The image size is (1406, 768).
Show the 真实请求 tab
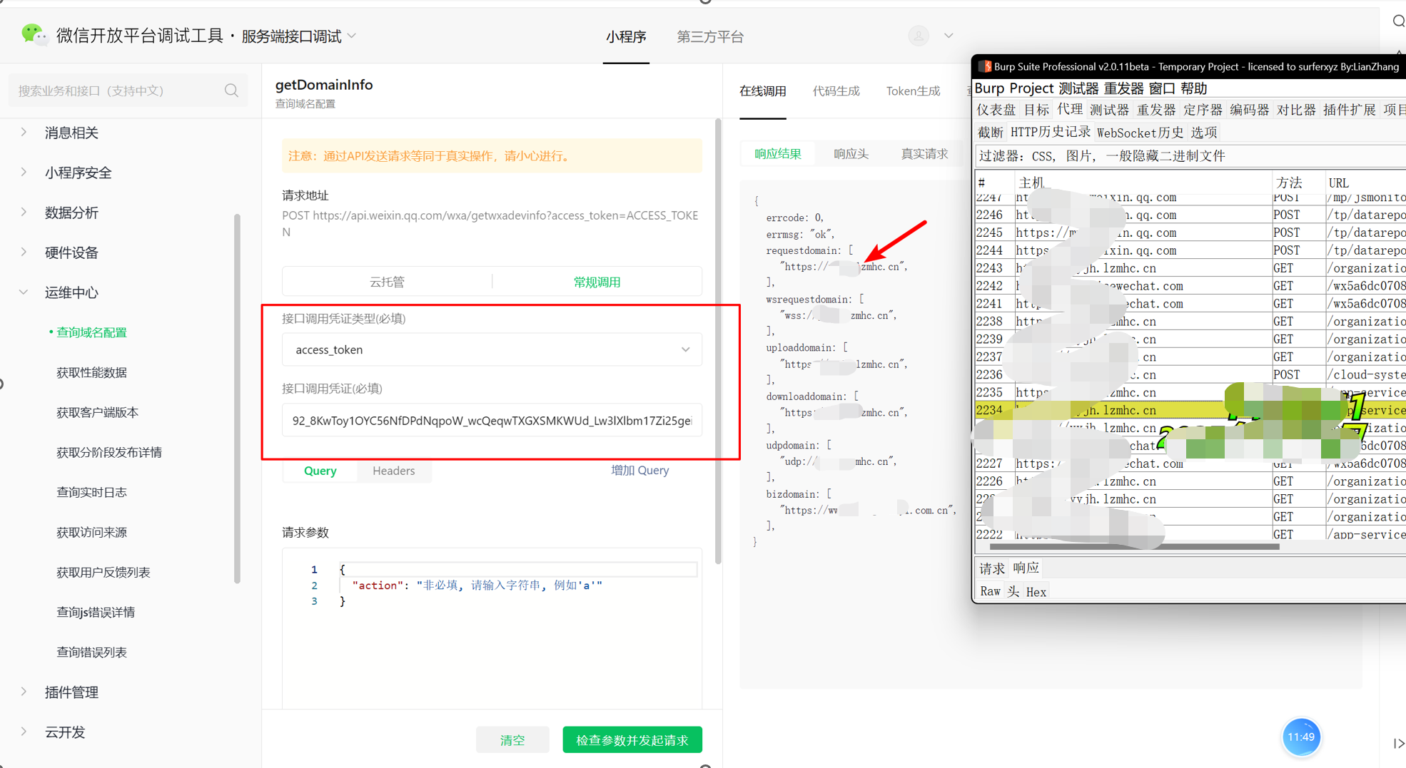924,153
